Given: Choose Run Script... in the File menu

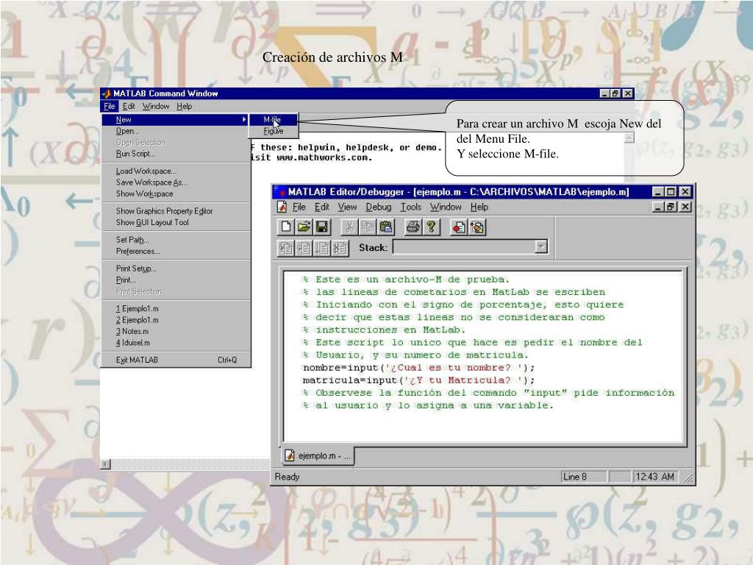Looking at the screenshot, I should tap(176, 154).
